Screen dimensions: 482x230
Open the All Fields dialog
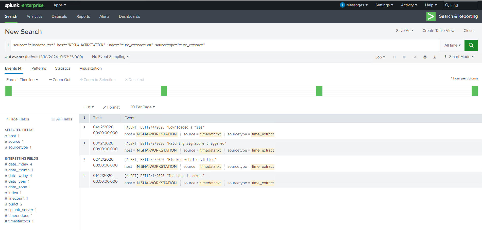tap(61, 119)
